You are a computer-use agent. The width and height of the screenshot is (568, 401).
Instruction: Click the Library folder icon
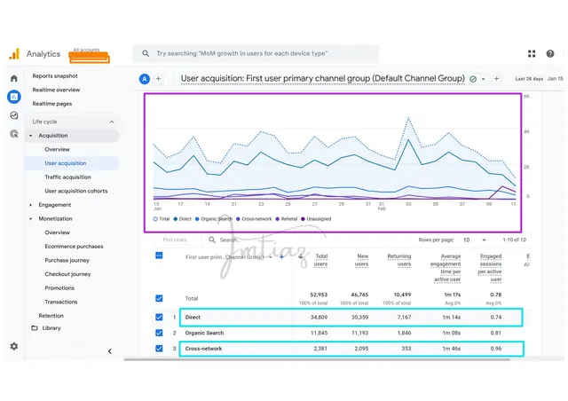pos(35,328)
